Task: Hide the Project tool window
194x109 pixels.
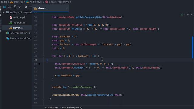Action: pos(30,7)
